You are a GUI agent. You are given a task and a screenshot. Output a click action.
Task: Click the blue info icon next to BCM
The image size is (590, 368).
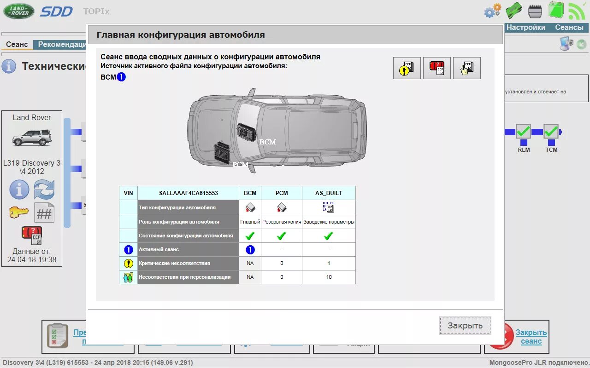click(x=121, y=77)
